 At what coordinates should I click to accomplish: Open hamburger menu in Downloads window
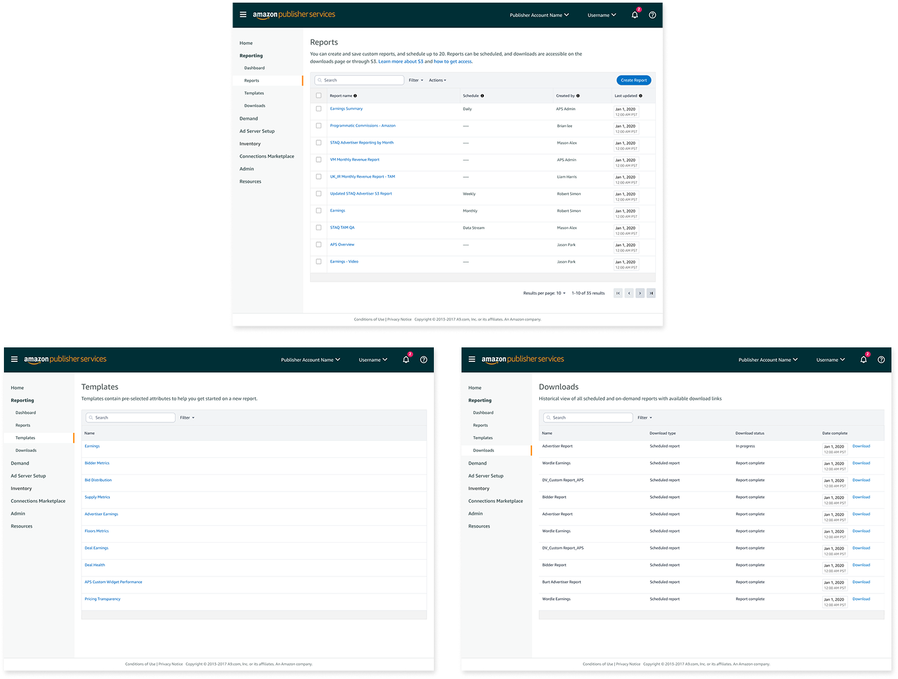[471, 359]
